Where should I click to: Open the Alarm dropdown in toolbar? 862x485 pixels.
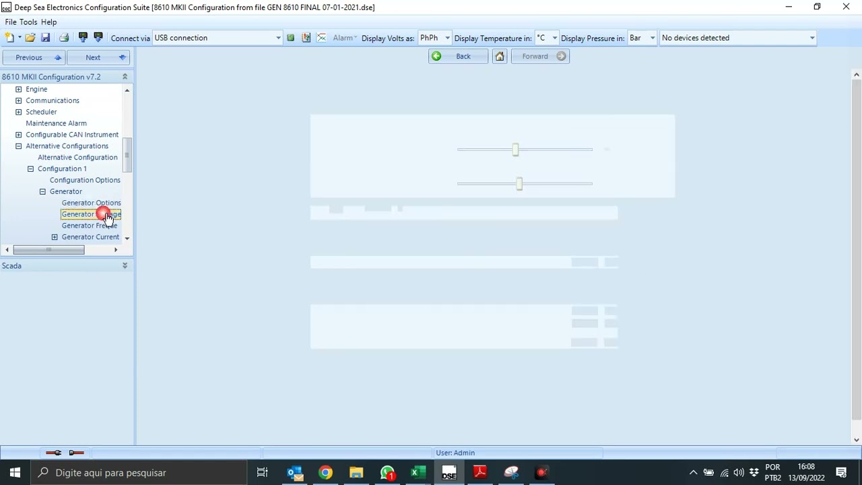coord(345,38)
